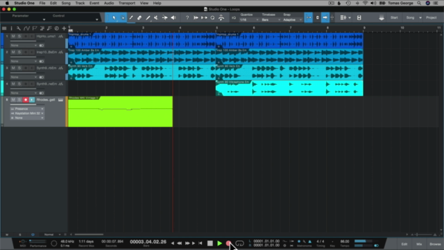This screenshot has height=250, width=444.
Task: Open the marker track flag icon
Action: point(34,28)
